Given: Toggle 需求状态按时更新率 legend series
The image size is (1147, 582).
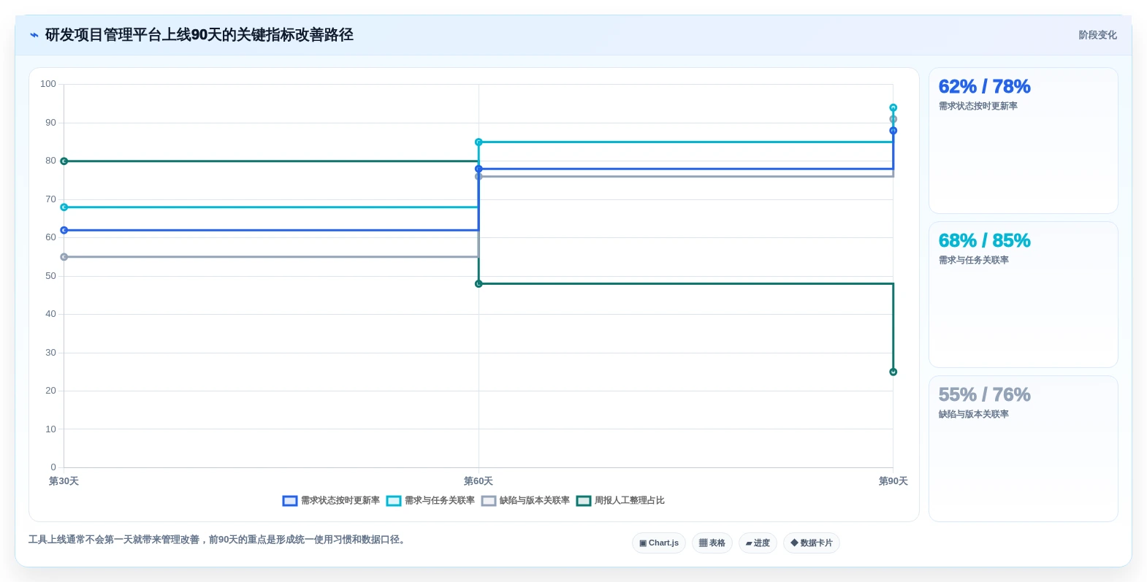Looking at the screenshot, I should tap(331, 501).
